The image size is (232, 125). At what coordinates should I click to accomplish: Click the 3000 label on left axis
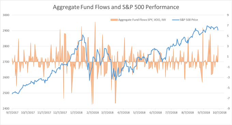[6, 15]
